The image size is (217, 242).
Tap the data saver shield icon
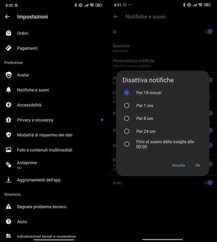click(x=8, y=135)
